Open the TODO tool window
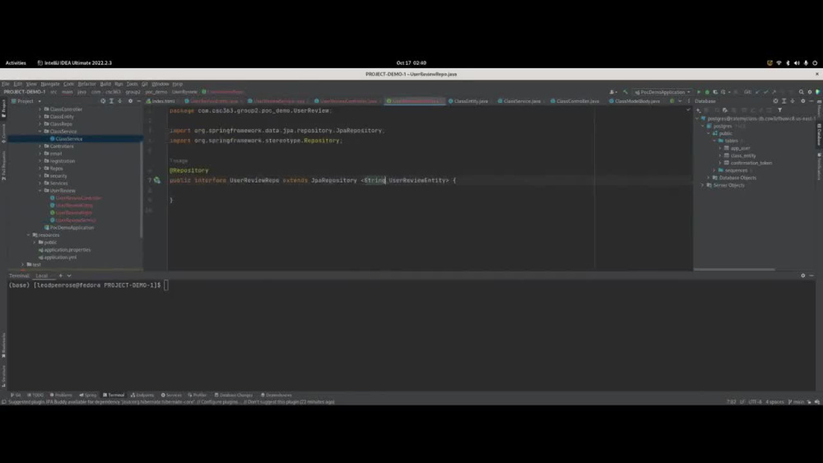Image resolution: width=823 pixels, height=463 pixels. tap(35, 396)
